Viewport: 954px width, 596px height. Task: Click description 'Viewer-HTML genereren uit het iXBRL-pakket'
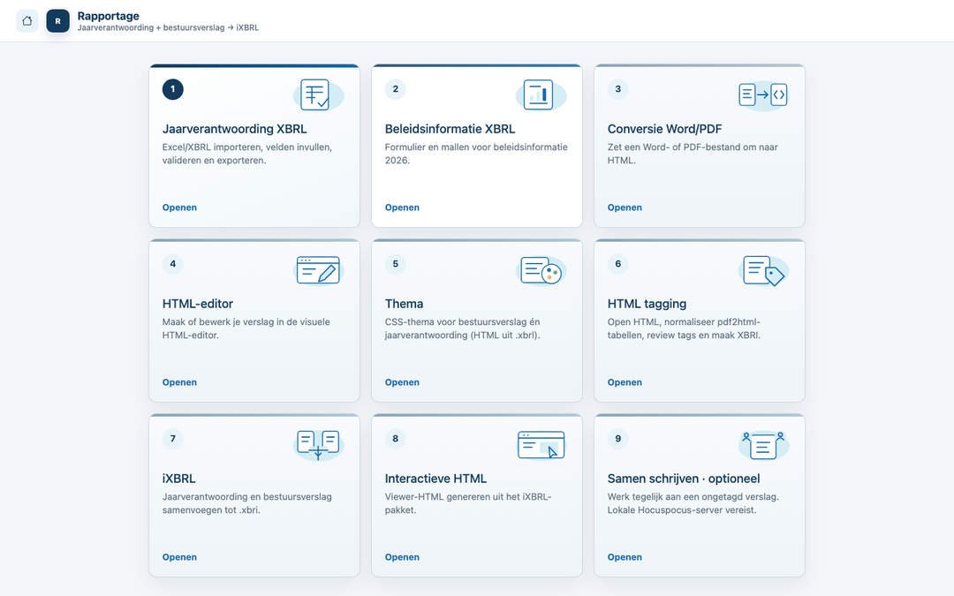pos(468,503)
